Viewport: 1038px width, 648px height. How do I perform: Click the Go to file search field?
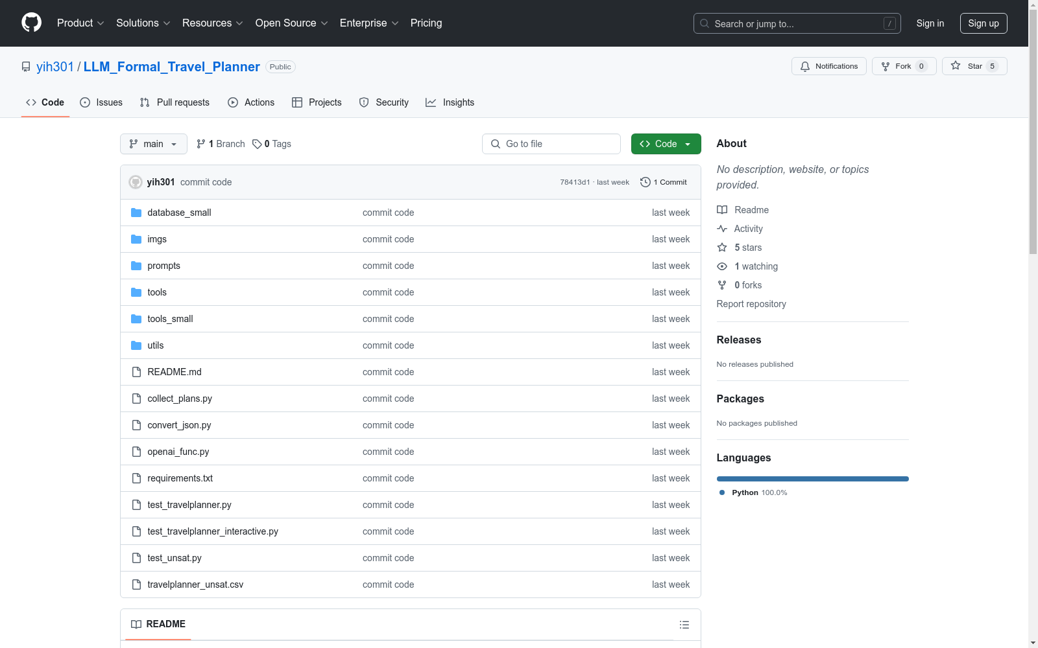click(x=551, y=144)
